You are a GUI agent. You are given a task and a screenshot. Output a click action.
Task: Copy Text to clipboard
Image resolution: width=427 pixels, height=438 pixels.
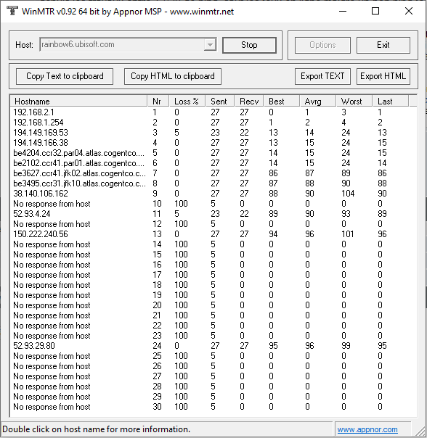[65, 76]
